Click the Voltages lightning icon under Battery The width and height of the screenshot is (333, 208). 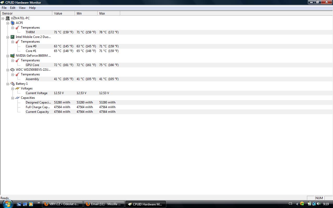[x=17, y=88]
